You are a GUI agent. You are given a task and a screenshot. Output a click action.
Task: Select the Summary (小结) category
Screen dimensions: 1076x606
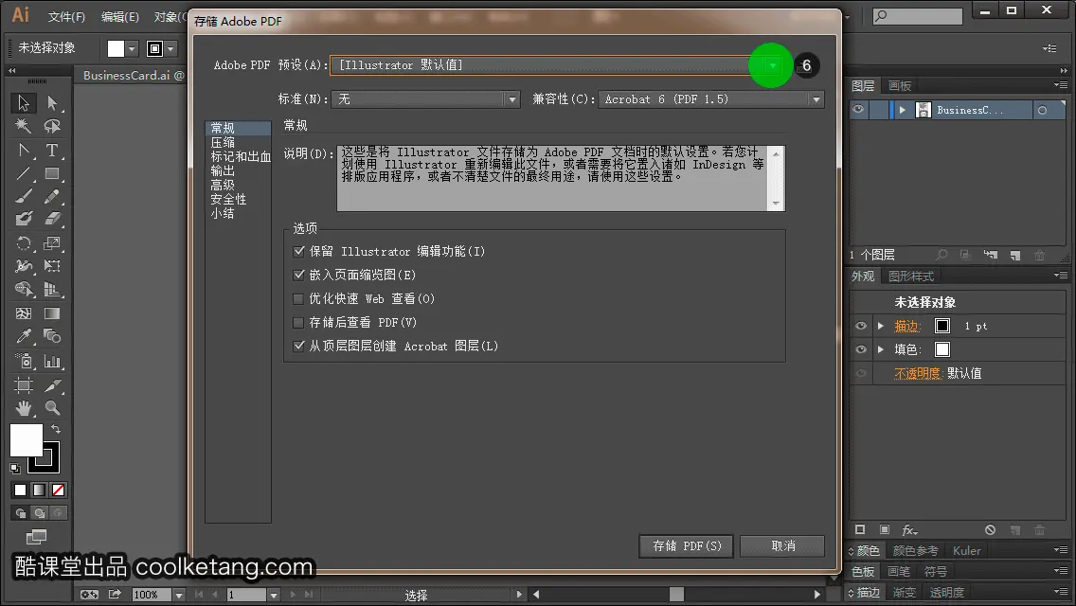click(223, 213)
